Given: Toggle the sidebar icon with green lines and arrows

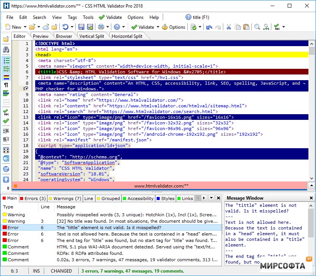Looking at the screenshot, I should [6, 68].
